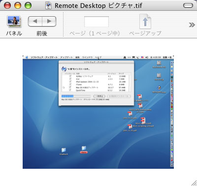Image resolution: width=197 pixels, height=186 pixels.
Task: Click second hard drive icon on pictured desktop
Action: pyautogui.click(x=159, y=76)
